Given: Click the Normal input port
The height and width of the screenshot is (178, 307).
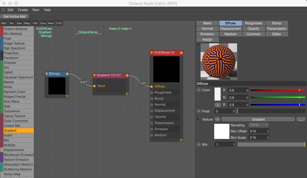Looking at the screenshot, I should pyautogui.click(x=152, y=105).
